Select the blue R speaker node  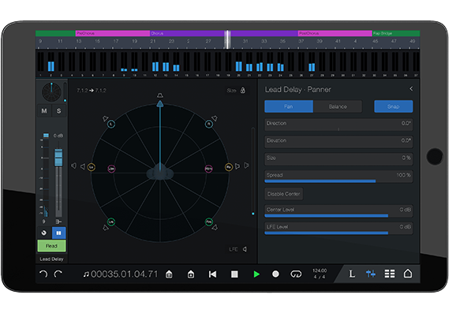click(x=209, y=124)
